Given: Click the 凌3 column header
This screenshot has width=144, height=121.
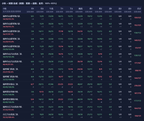Looking at the screenshot, I should coord(130,9).
